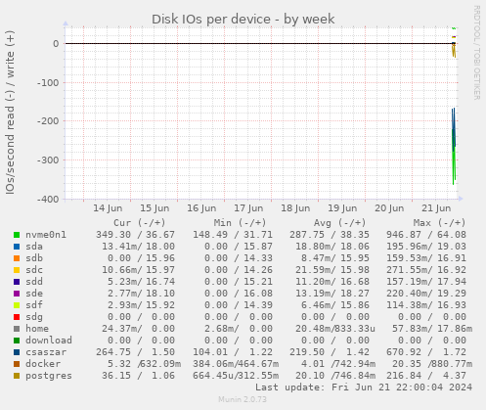The width and height of the screenshot is (486, 410).
Task: Click the 21 Jun x-axis label
Action: [436, 208]
